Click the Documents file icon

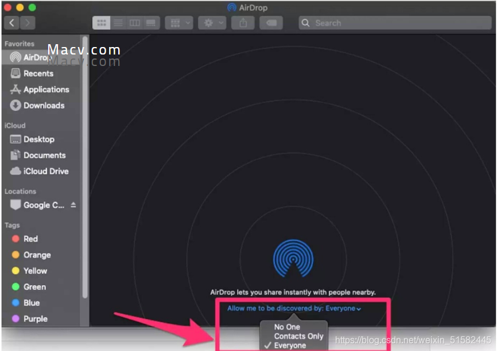tap(15, 155)
